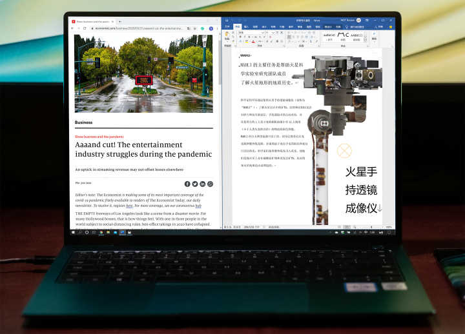The height and width of the screenshot is (334, 465).
Task: Open a new Chrome tab with plus button
Action: pyautogui.click(x=120, y=22)
